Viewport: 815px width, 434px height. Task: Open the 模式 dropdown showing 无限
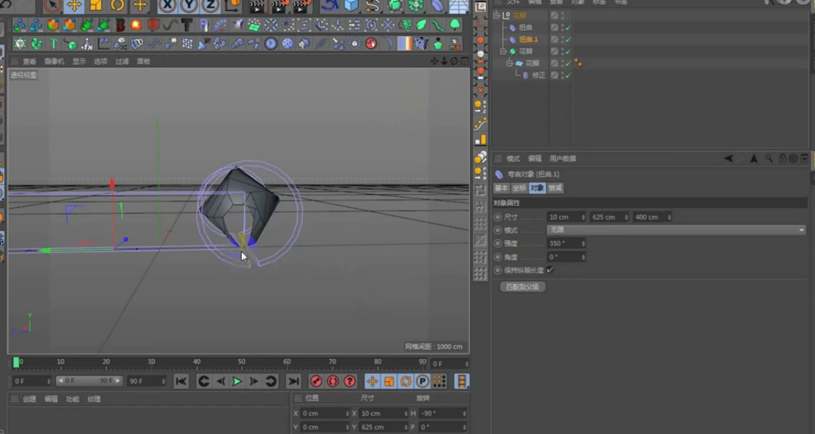(676, 230)
